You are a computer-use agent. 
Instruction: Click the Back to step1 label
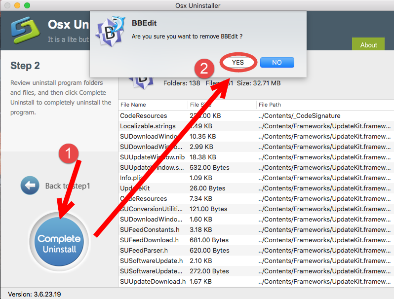coord(68,186)
